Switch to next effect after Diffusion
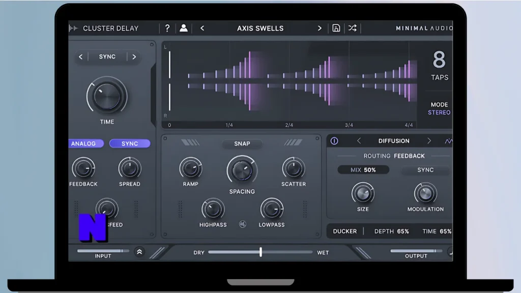This screenshot has width=521, height=293. click(x=429, y=141)
